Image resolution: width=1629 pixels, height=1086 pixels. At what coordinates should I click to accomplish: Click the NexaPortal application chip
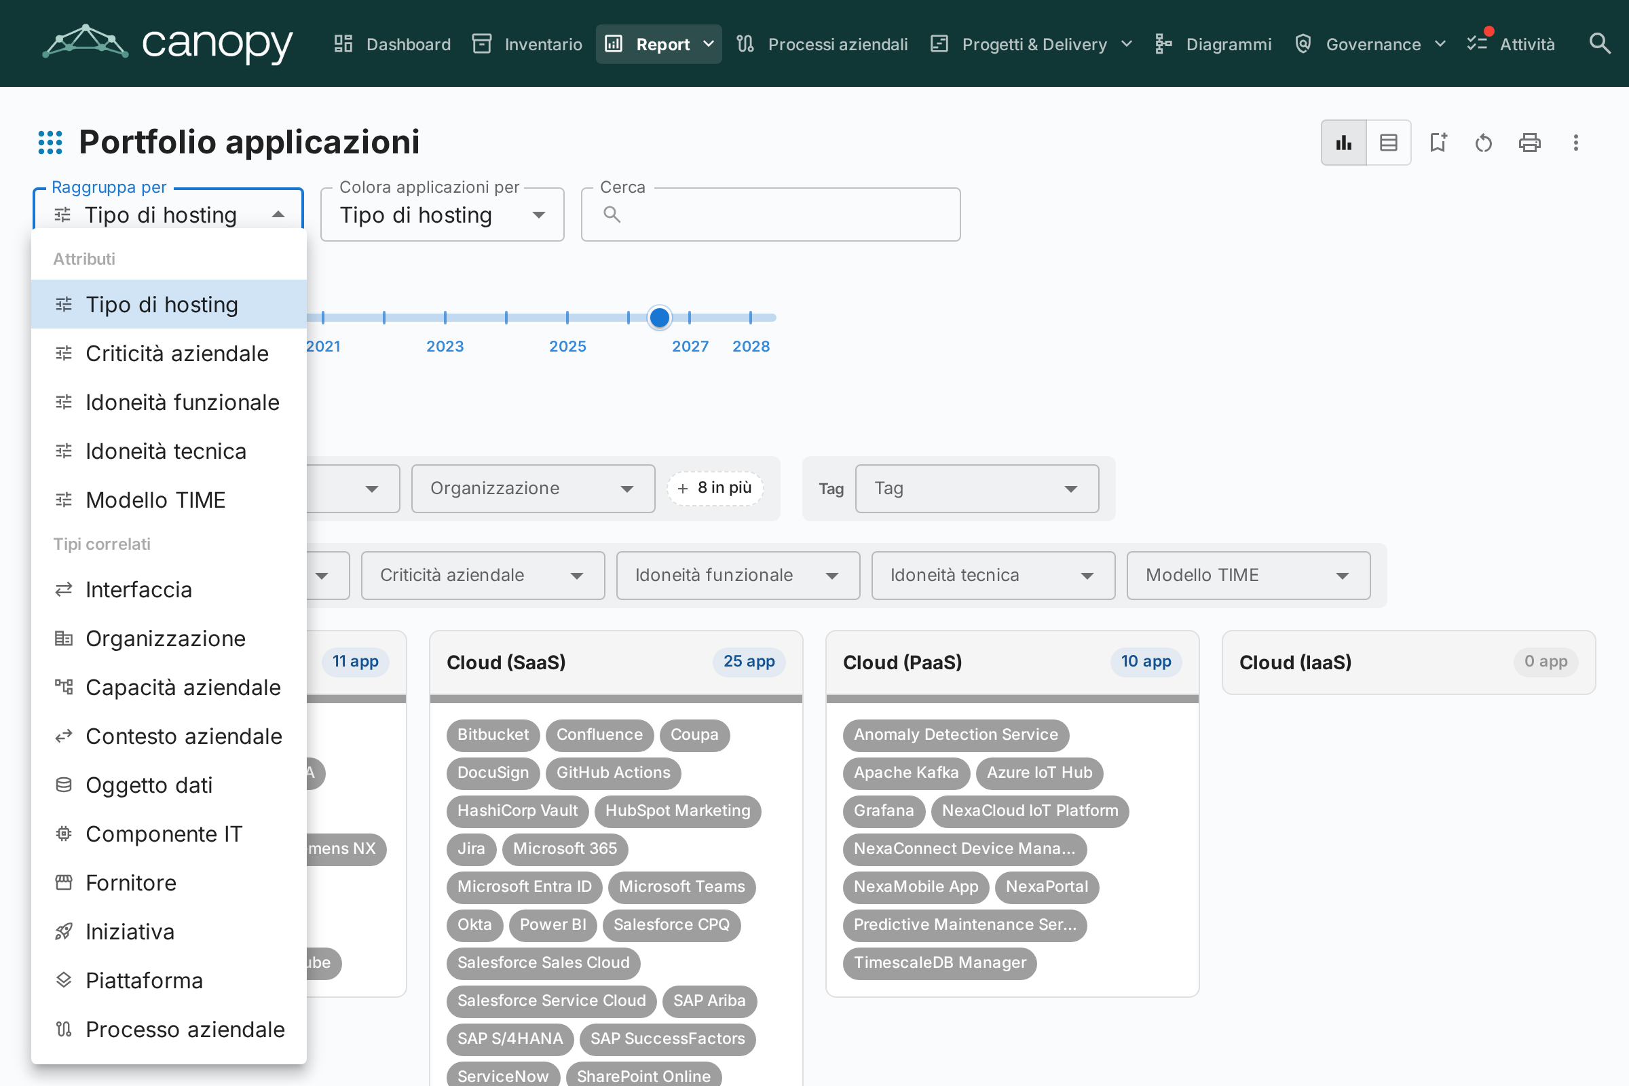point(1047,886)
